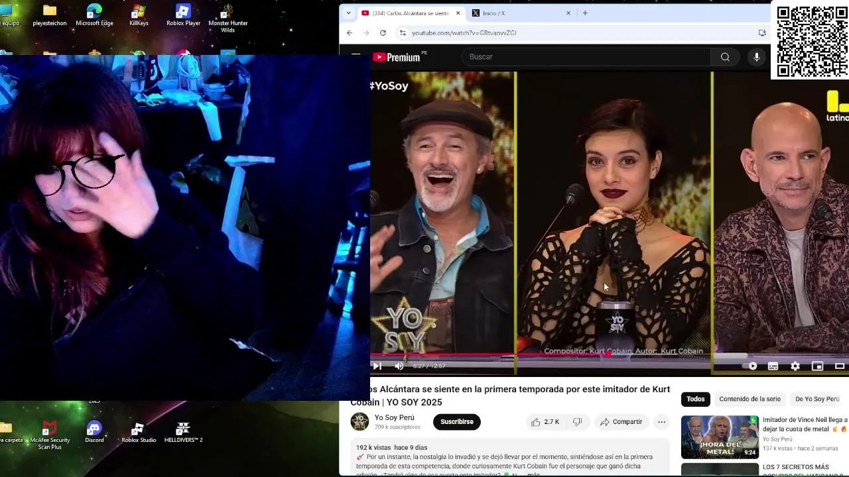849x477 pixels.
Task: Open the YouTube Premium home logo
Action: (396, 57)
